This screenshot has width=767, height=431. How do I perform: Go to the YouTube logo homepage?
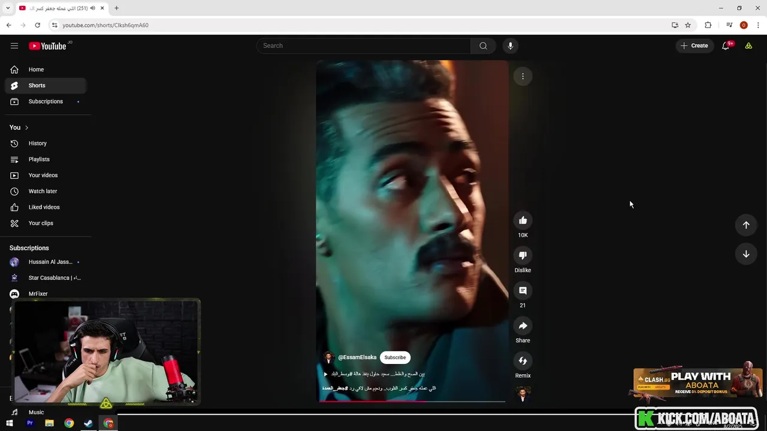47,46
